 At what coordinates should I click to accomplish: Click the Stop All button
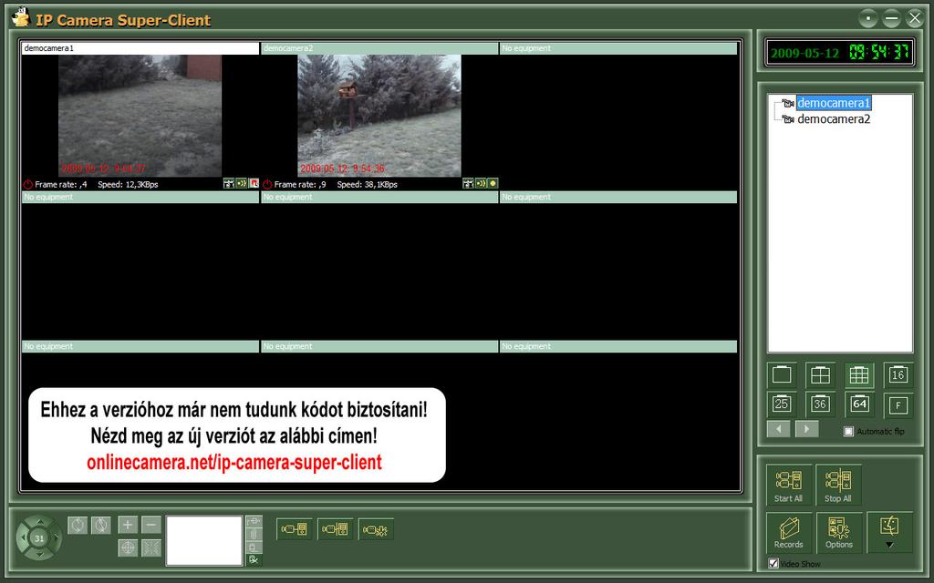(x=838, y=486)
